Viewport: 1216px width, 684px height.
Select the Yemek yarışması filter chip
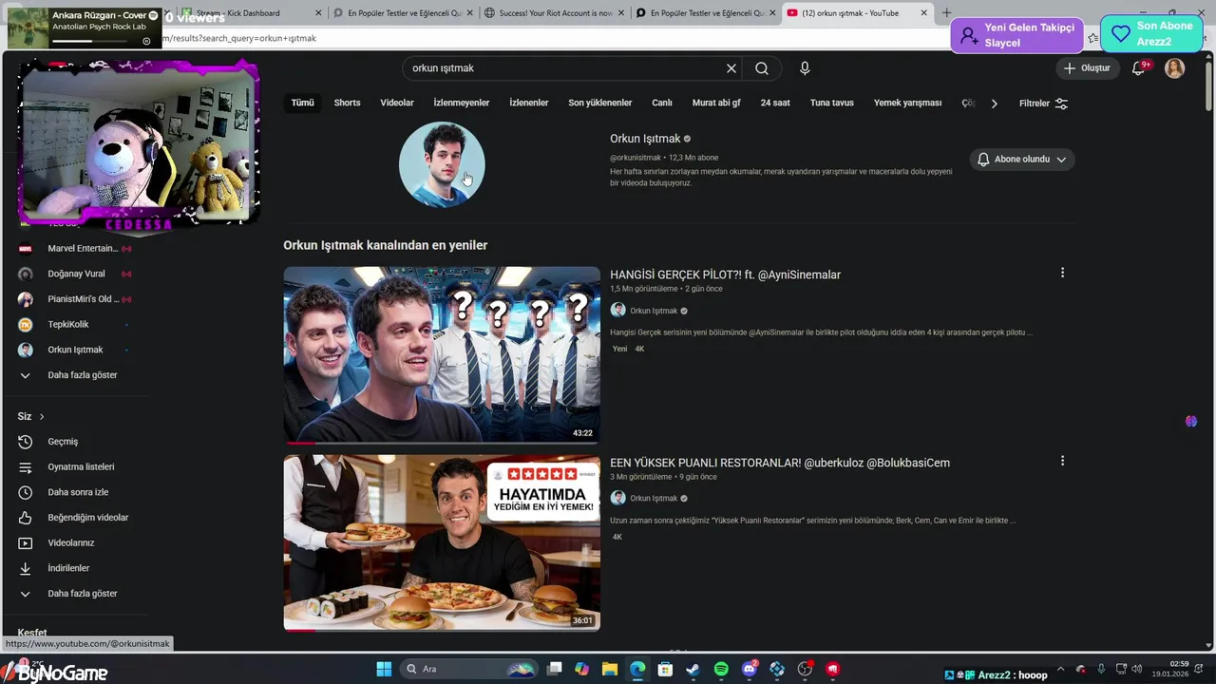pyautogui.click(x=907, y=103)
